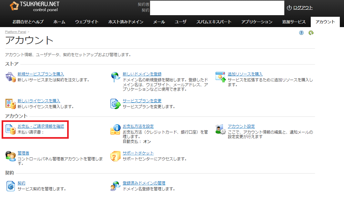Open the 追加サービス tab

coord(294,22)
